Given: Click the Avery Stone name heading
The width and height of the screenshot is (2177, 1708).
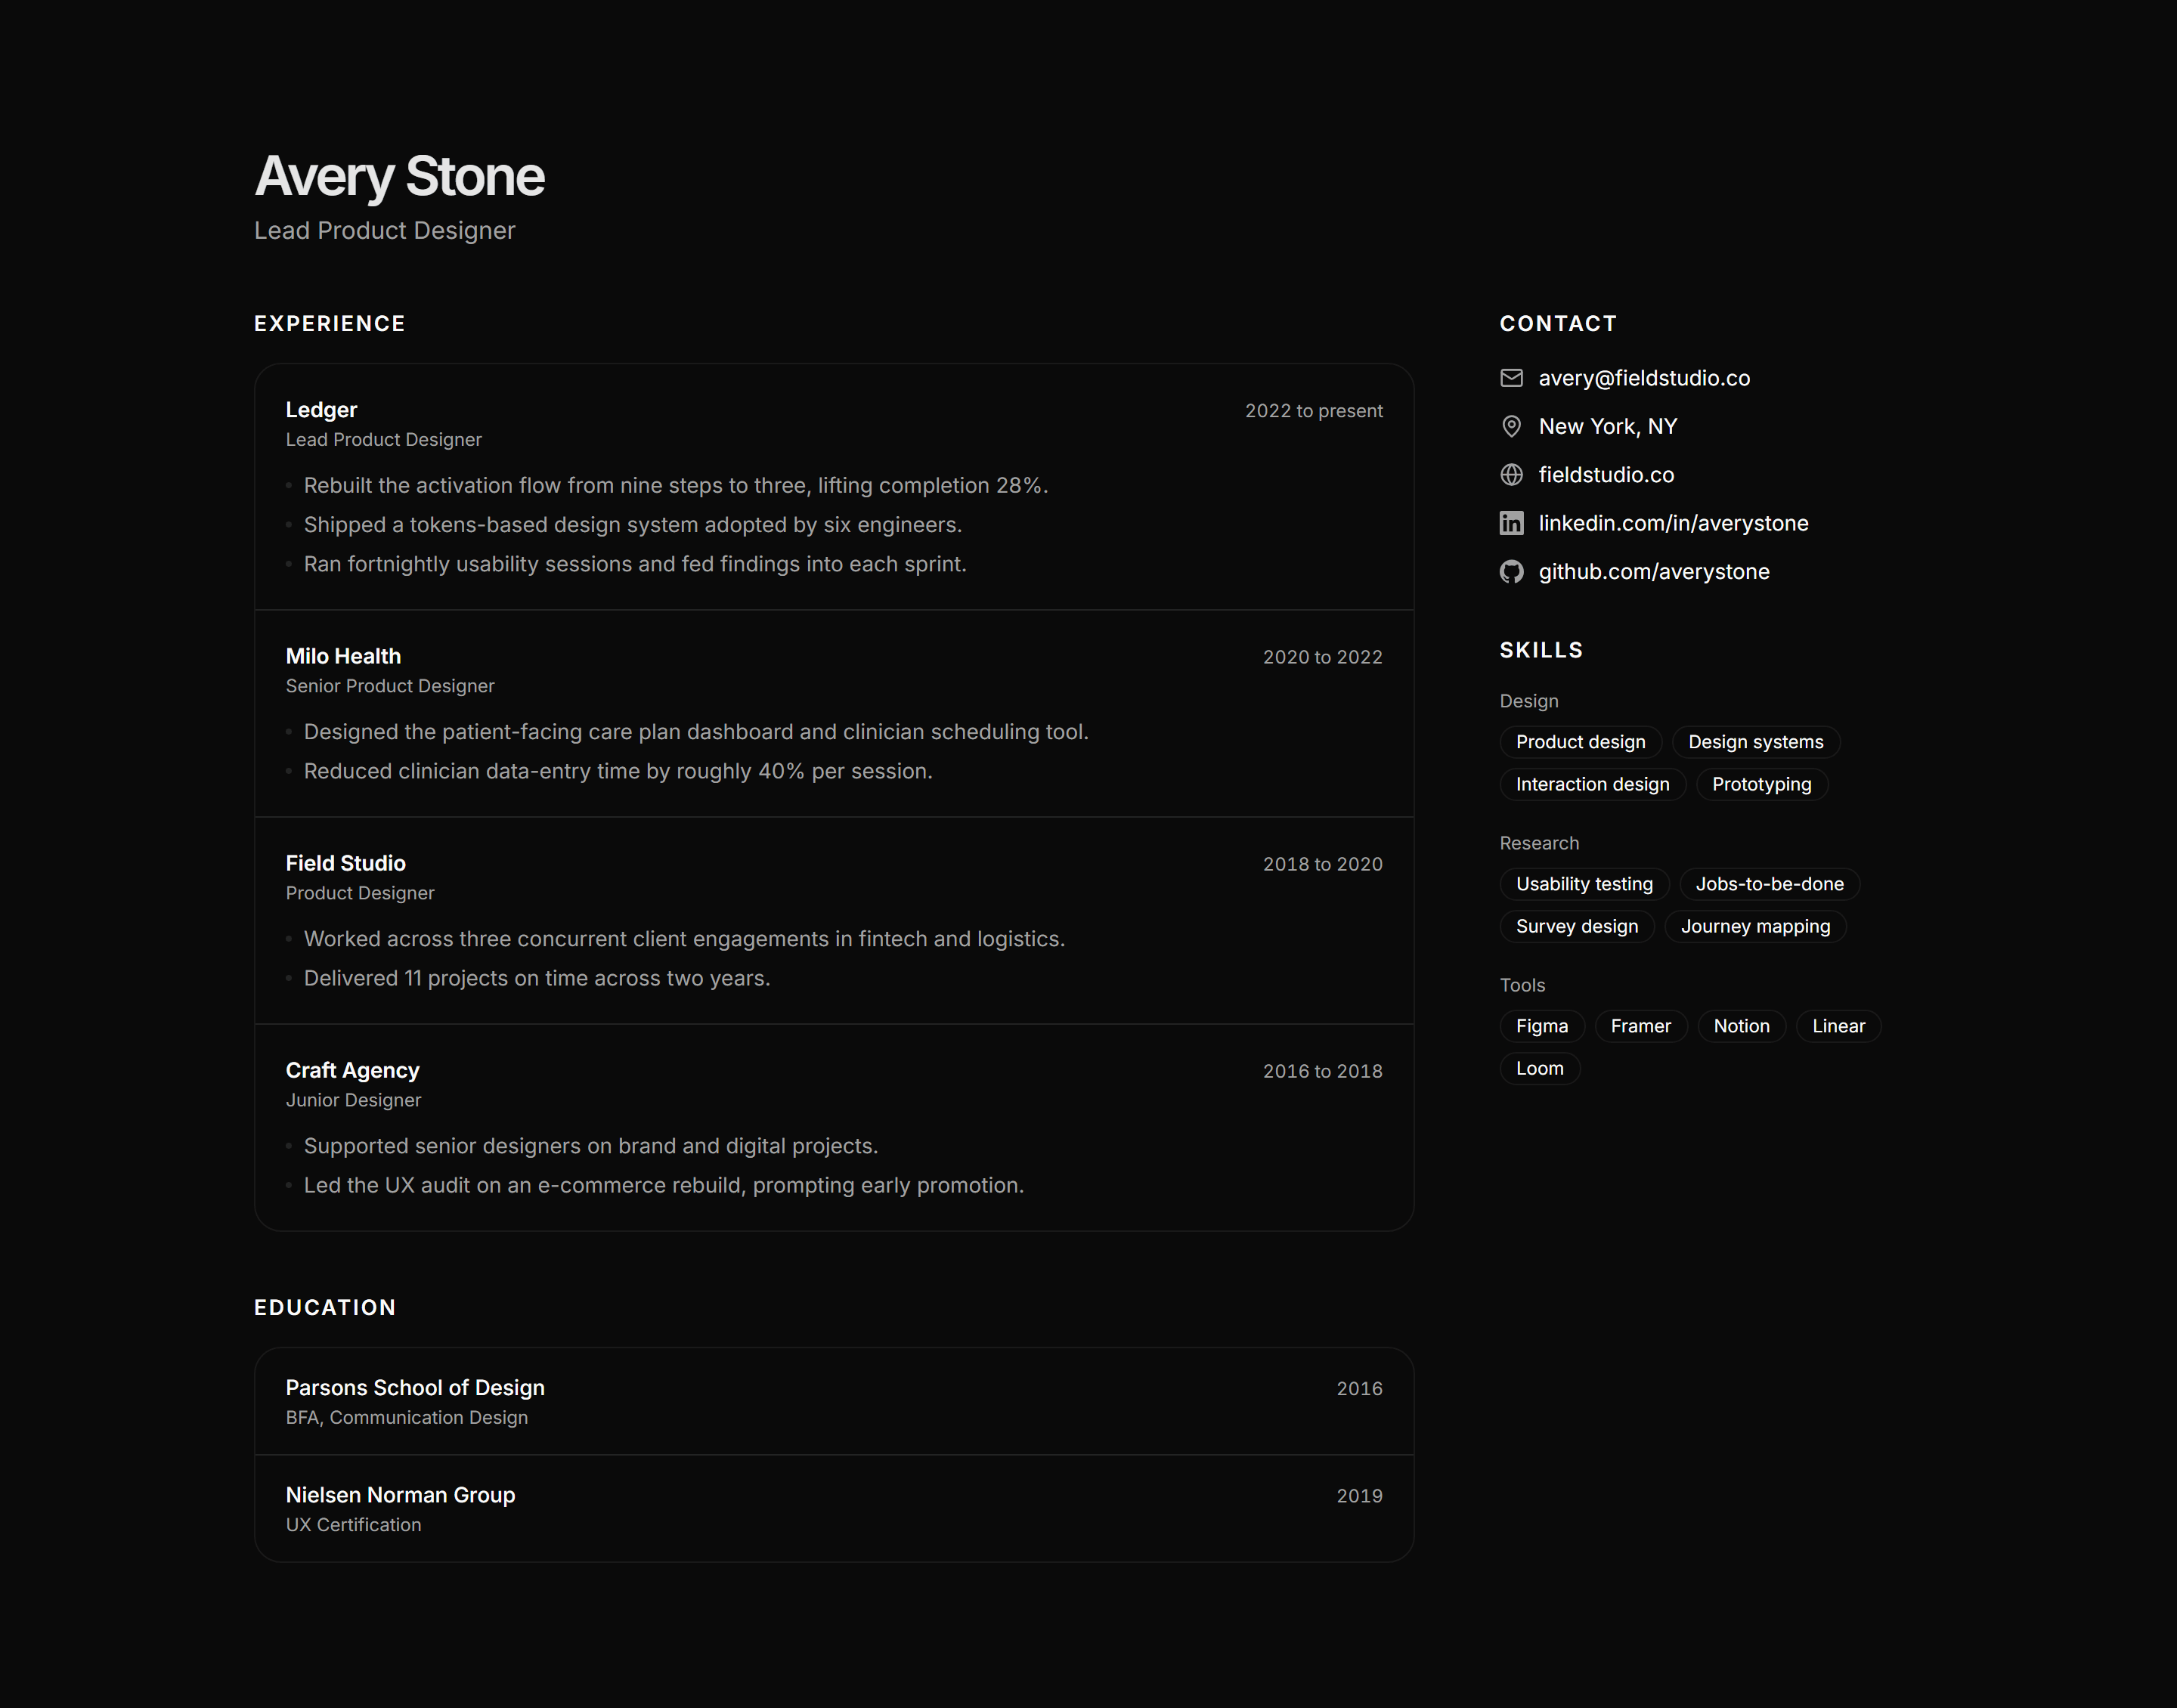Looking at the screenshot, I should (399, 177).
